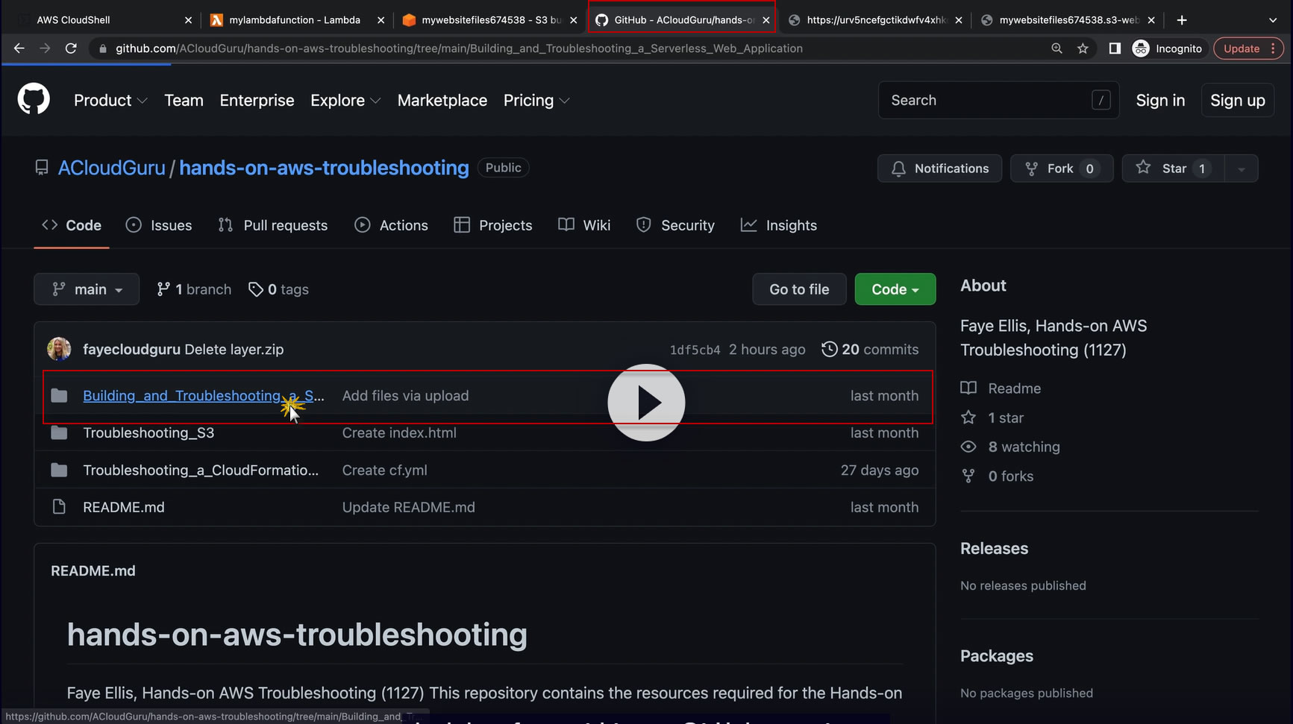Expand the Star lists dropdown arrow
The width and height of the screenshot is (1293, 724).
1242,169
